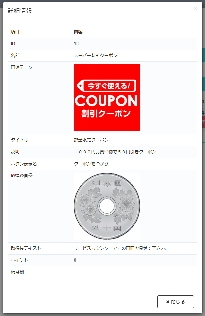Image resolution: width=205 pixels, height=316 pixels.
Task: Click the fifty yen coin image
Action: pos(107,206)
